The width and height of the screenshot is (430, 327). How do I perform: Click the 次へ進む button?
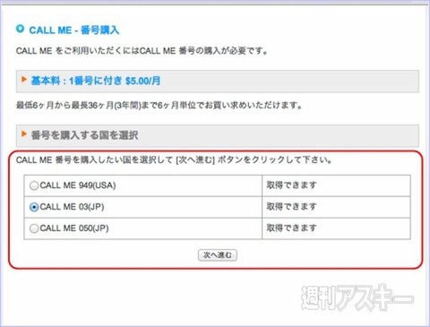click(218, 255)
